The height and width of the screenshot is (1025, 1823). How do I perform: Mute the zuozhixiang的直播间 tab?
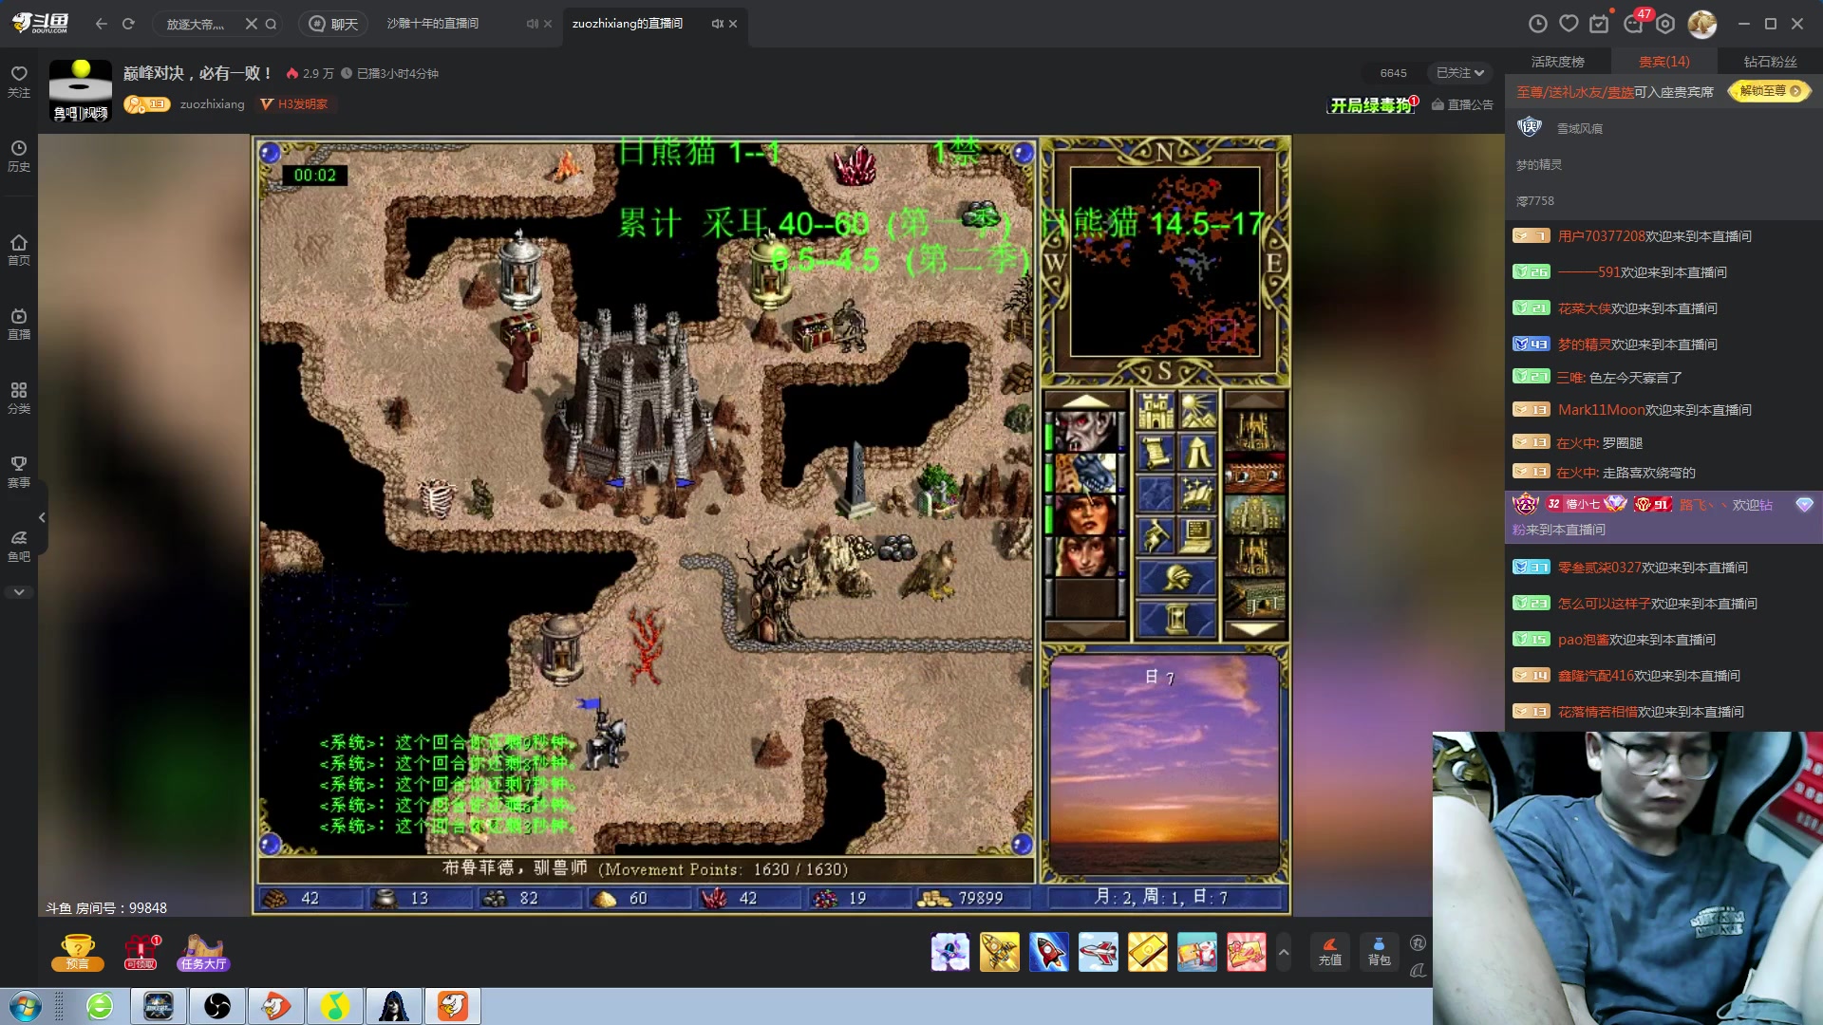point(718,24)
